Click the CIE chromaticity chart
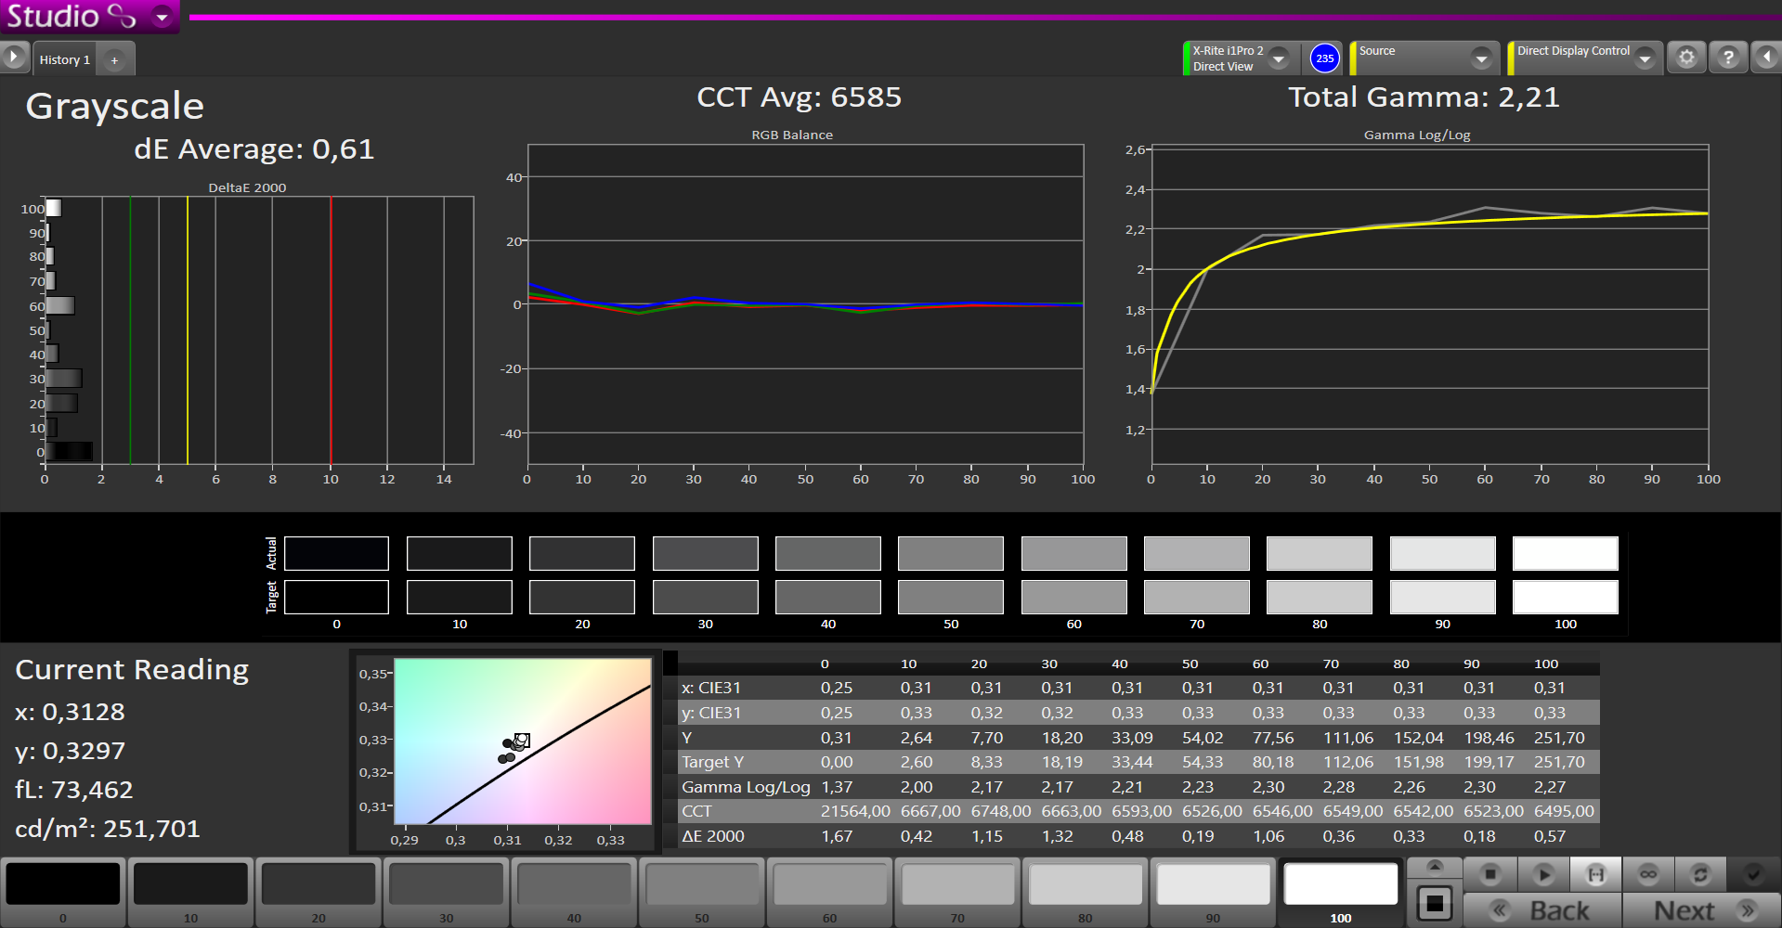This screenshot has height=928, width=1782. (523, 741)
